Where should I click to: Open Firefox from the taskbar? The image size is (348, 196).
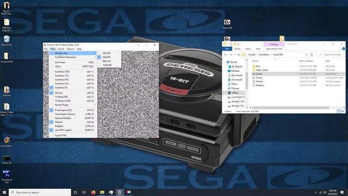[93, 192]
